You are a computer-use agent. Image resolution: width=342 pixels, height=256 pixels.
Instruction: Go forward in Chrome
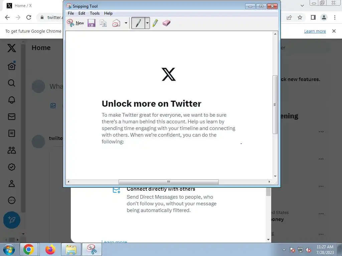18,17
